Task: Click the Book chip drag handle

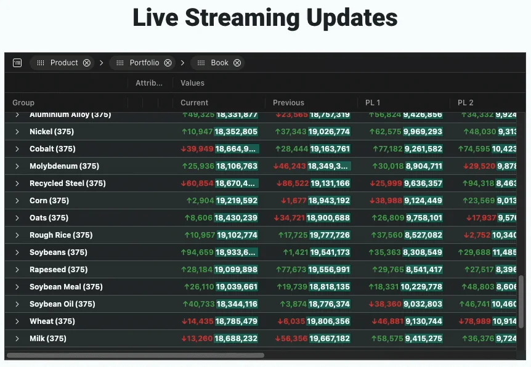Action: pos(202,63)
